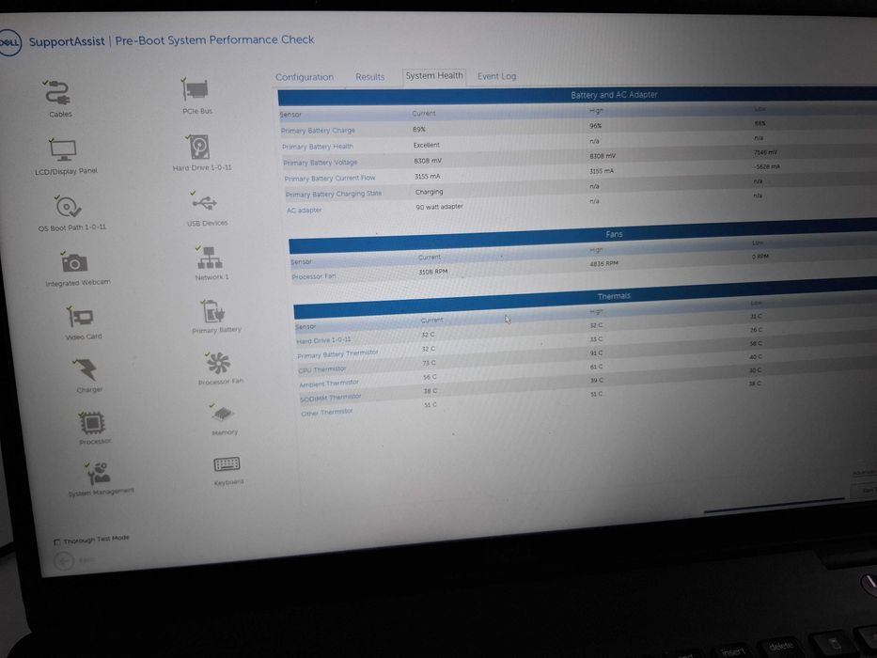
Task: Select the Processor Fan sensor row
Action: pos(585,266)
